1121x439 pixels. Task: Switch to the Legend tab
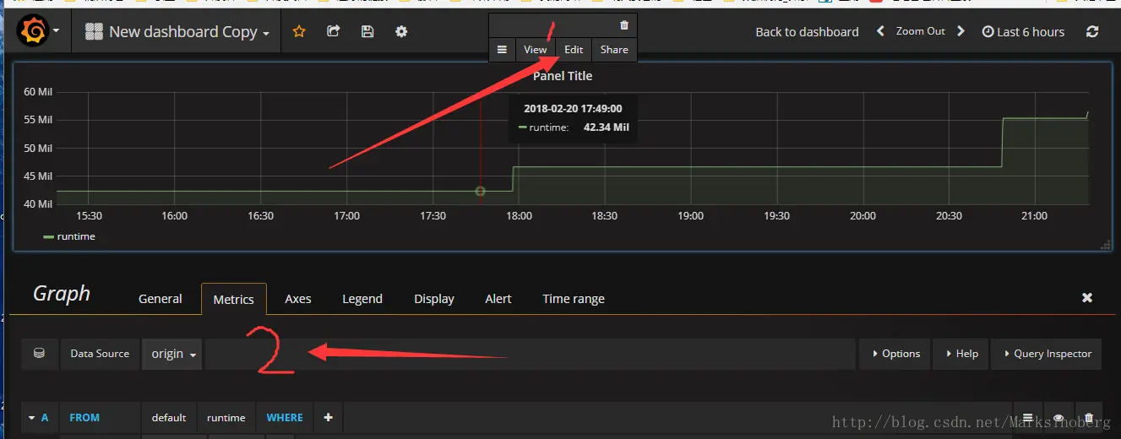(x=362, y=299)
